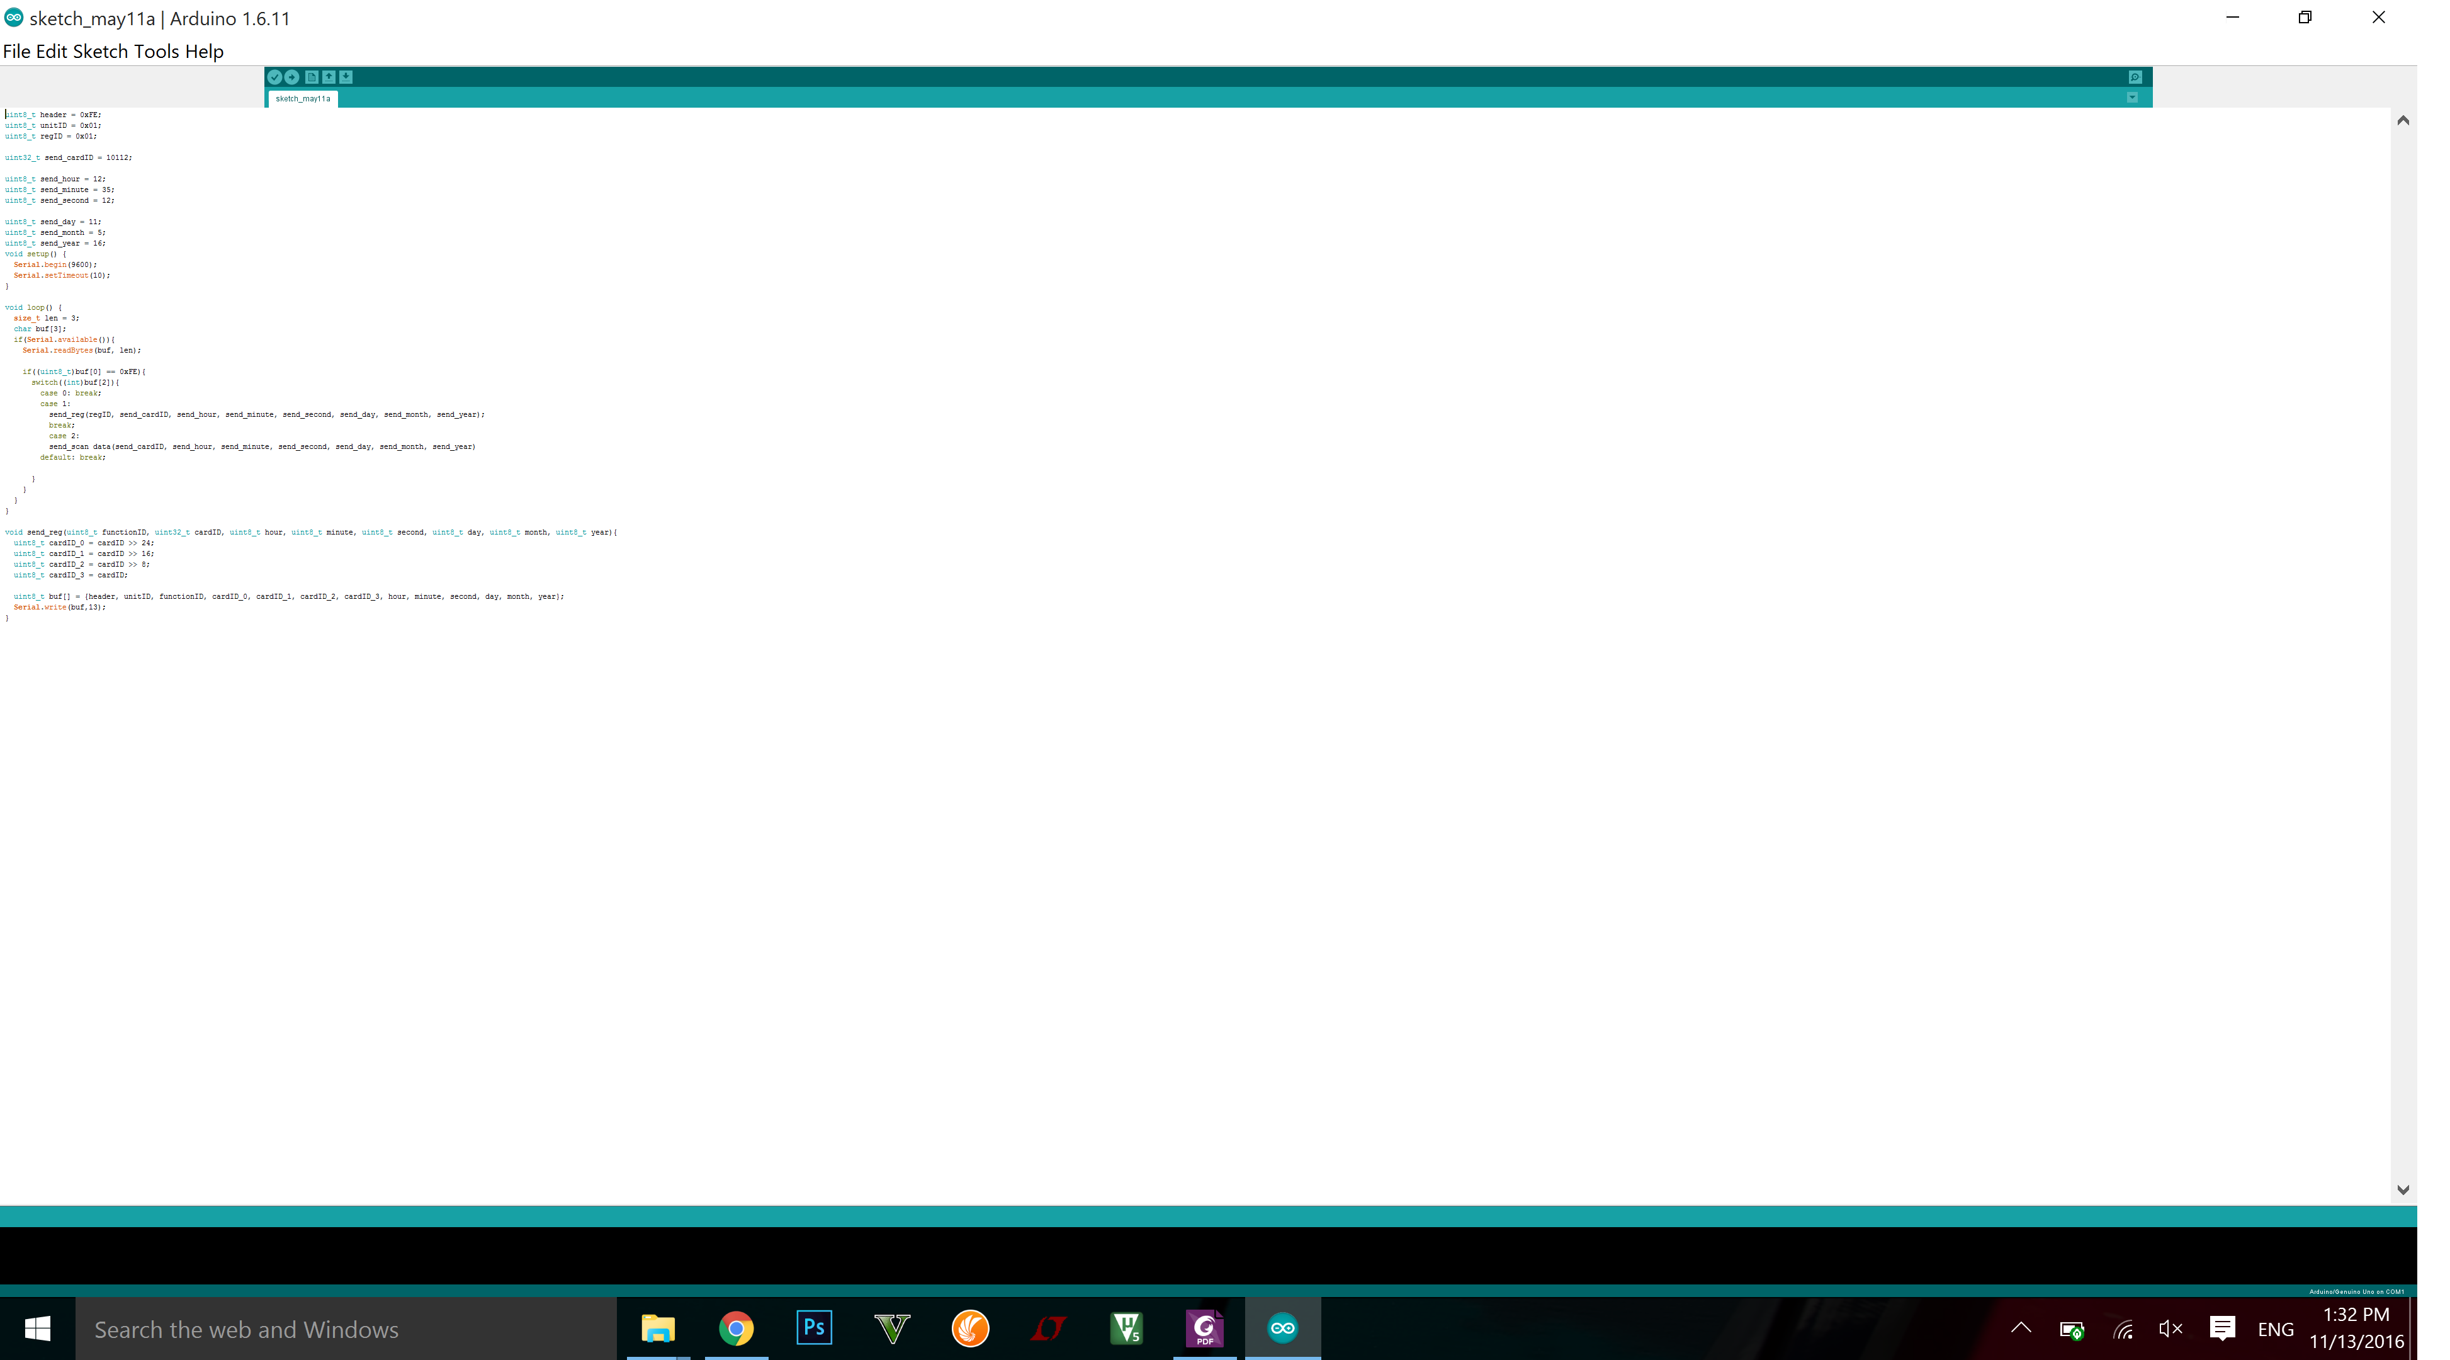
Task: Click the Upload sketch icon
Action: tap(292, 77)
